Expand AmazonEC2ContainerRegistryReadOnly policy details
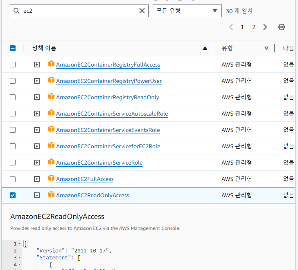Viewport: 298px width, 270px height. click(x=37, y=97)
